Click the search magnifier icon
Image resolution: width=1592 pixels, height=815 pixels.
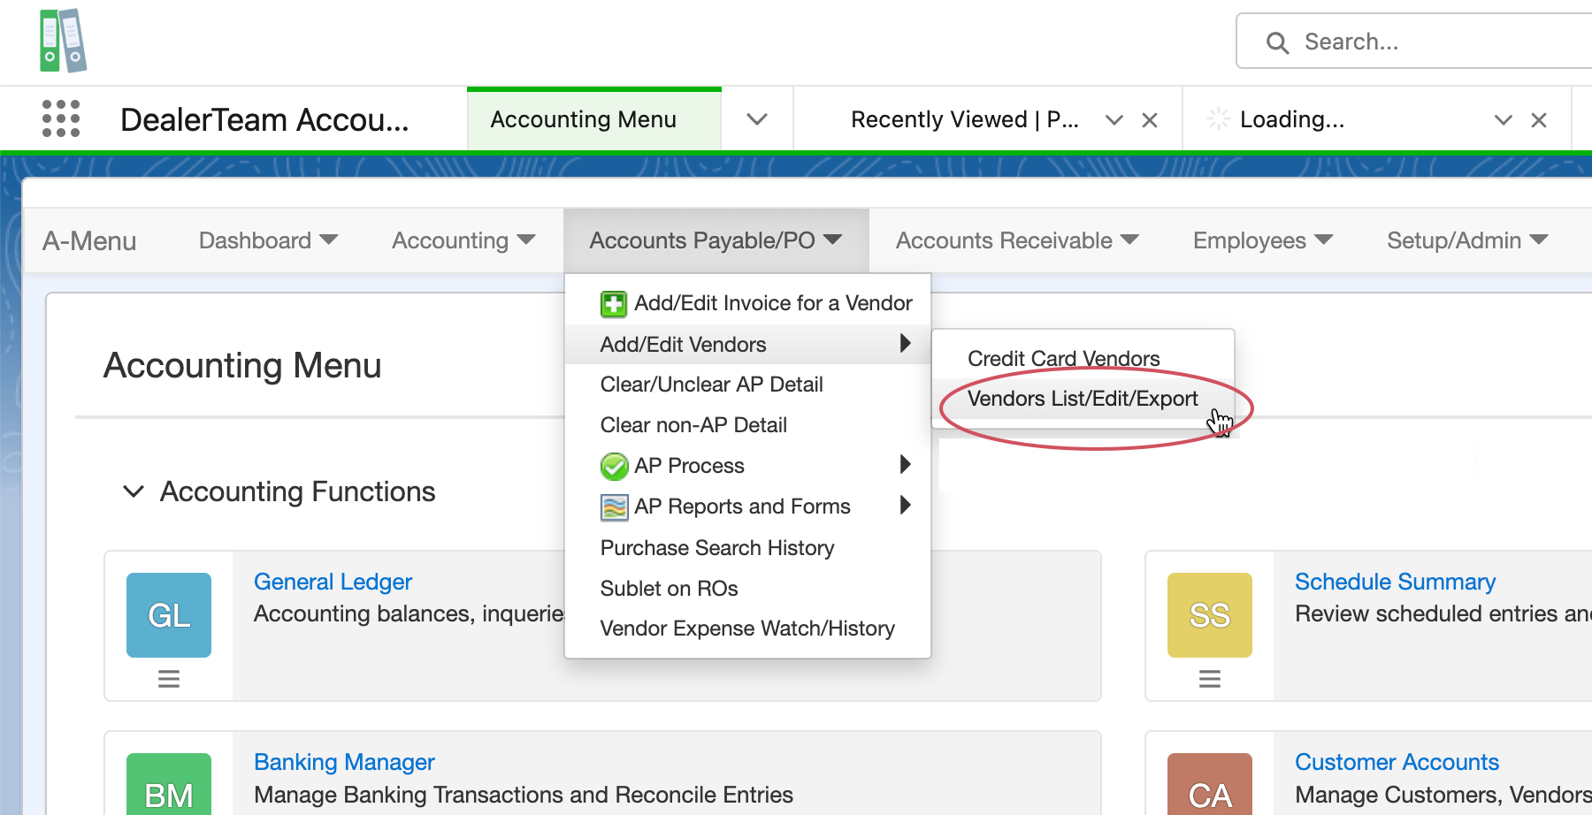(x=1277, y=42)
